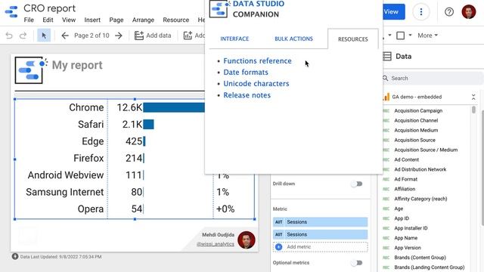This screenshot has width=484, height=272.
Task: Open the Page menu
Action: point(116,20)
